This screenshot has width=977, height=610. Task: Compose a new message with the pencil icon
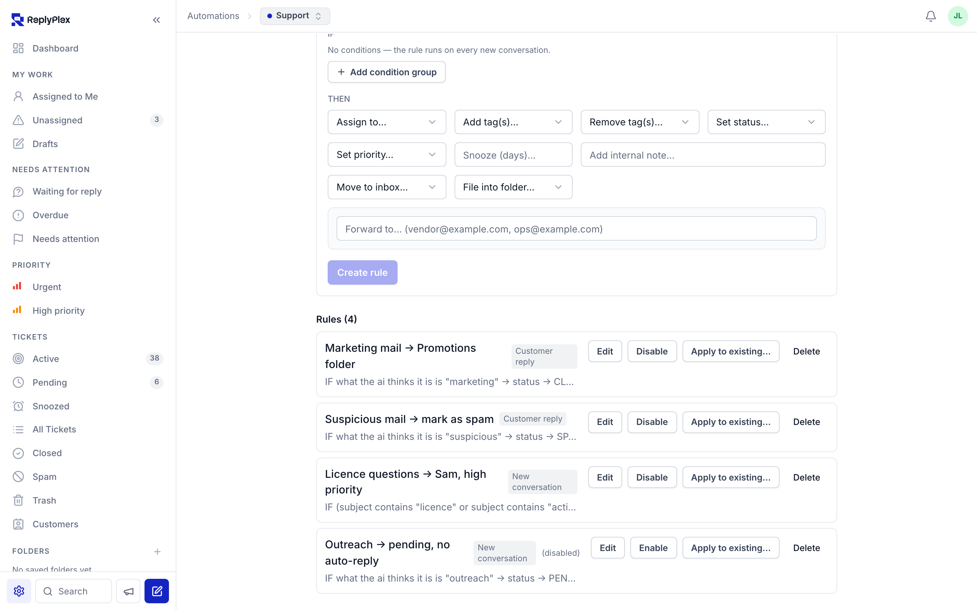click(x=157, y=591)
